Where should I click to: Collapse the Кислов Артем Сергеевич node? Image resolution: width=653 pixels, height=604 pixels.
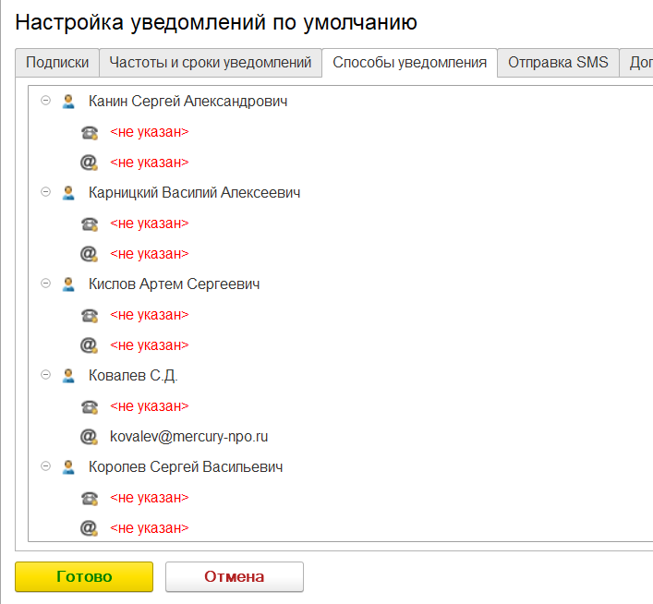click(x=45, y=284)
